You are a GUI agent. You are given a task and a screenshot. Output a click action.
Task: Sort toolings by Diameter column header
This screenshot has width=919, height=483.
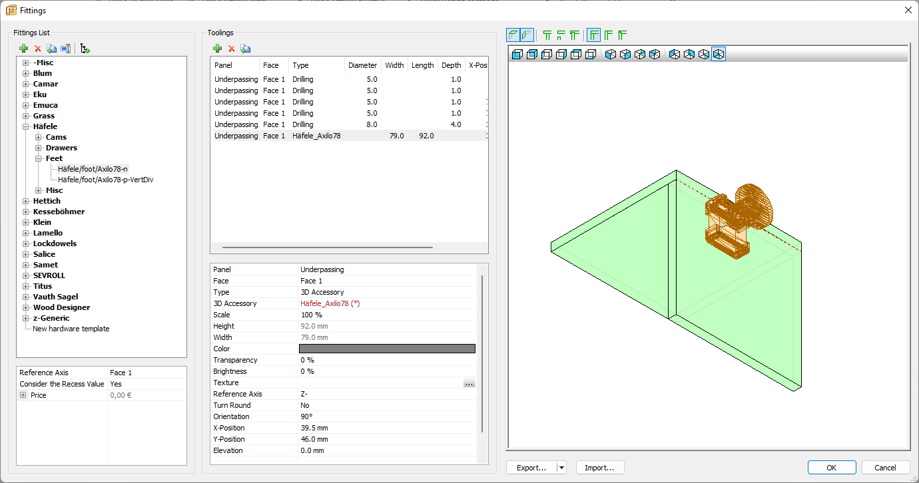(362, 65)
